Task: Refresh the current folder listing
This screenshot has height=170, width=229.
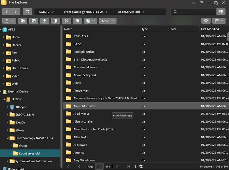Action: click(27, 12)
